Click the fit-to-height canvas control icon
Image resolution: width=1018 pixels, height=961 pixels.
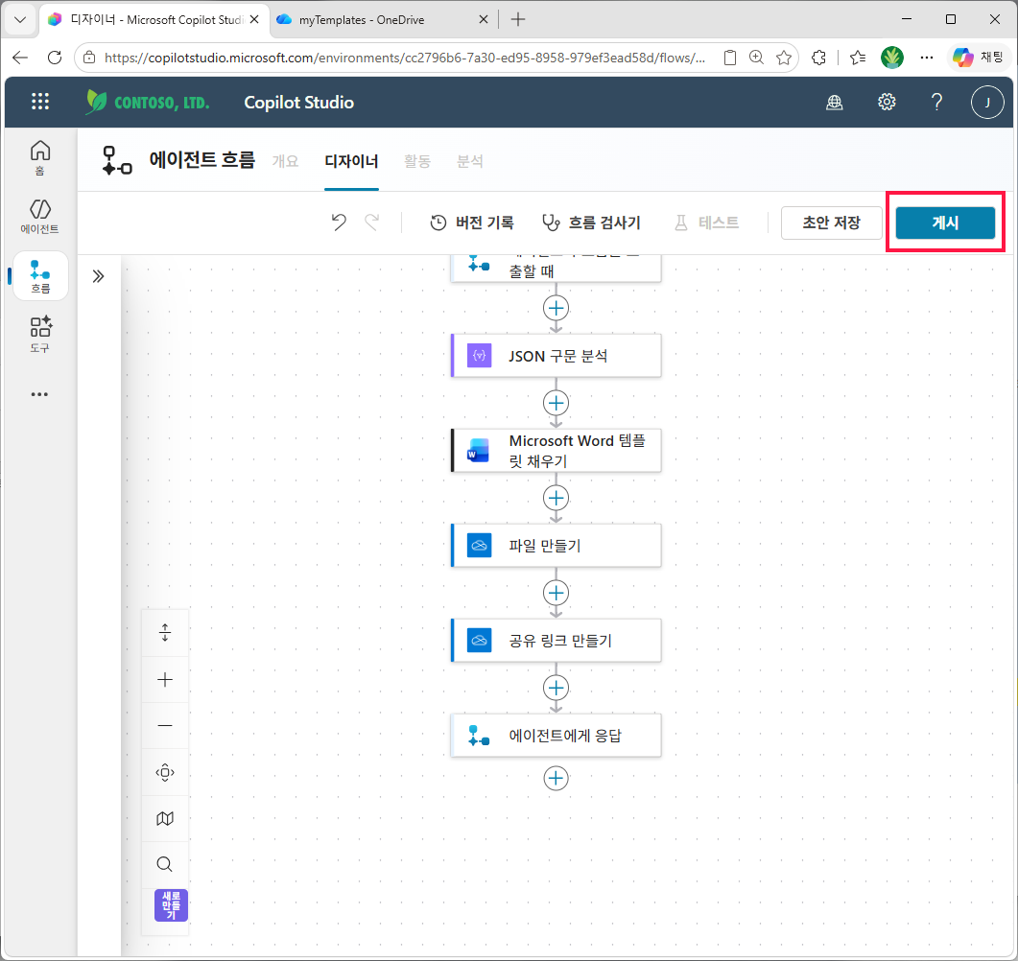point(165,633)
